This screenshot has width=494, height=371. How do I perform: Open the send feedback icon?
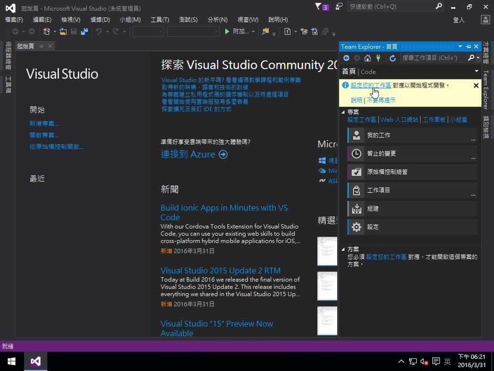pyautogui.click(x=339, y=6)
